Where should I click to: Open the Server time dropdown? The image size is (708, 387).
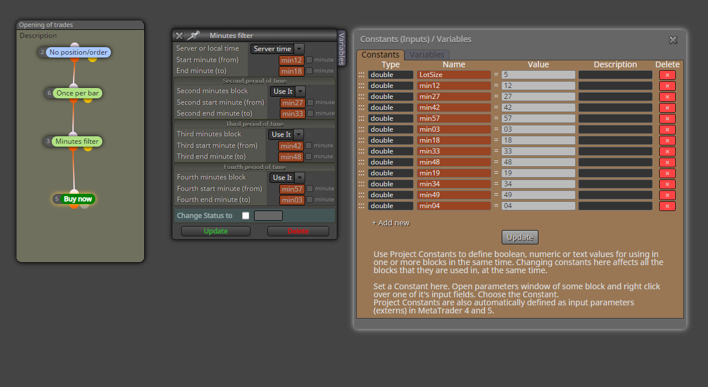[x=277, y=49]
